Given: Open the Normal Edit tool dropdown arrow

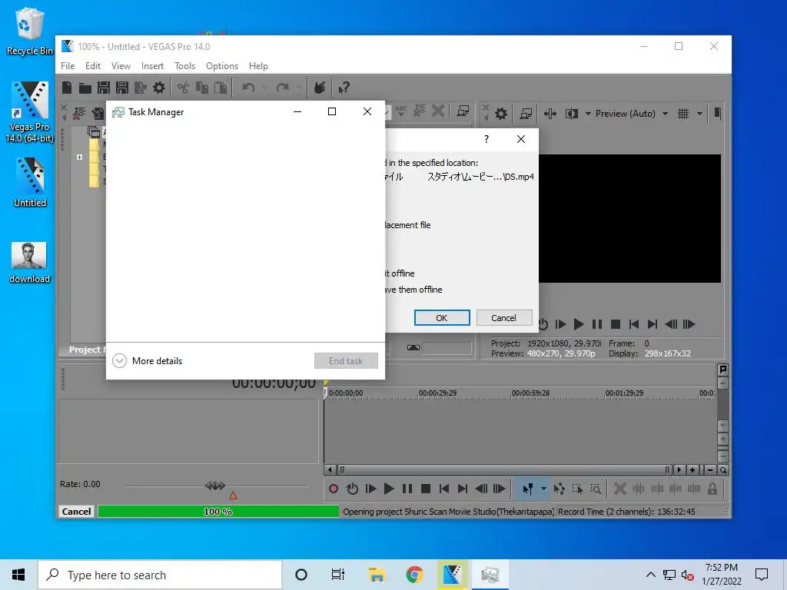Looking at the screenshot, I should (543, 489).
